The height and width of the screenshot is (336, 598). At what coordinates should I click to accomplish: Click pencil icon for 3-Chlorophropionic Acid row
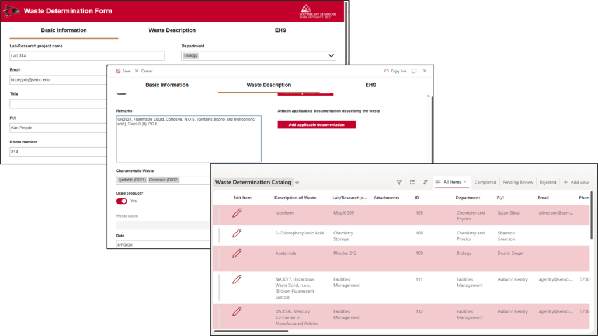(237, 233)
